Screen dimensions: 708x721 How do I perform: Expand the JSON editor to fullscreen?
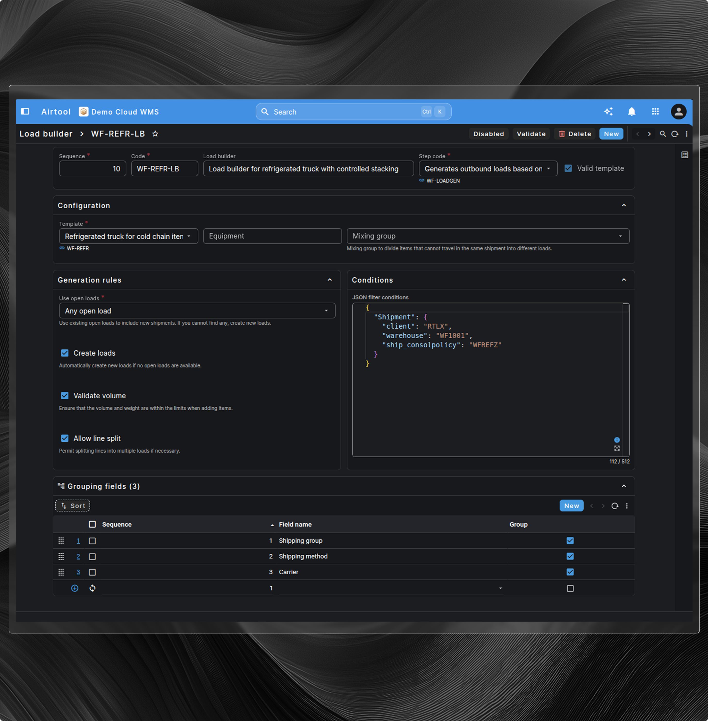click(x=617, y=448)
